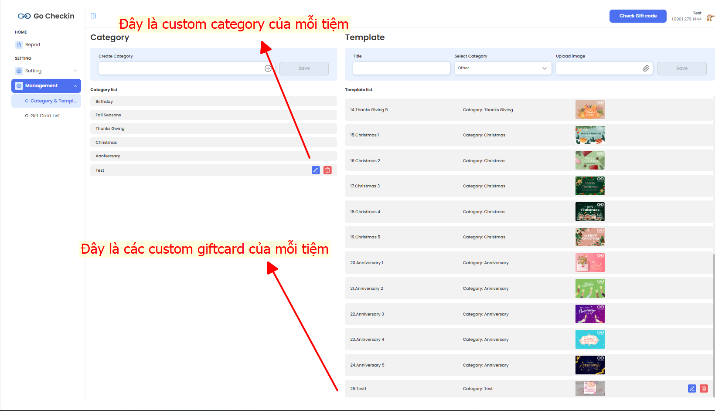Delete the Test category with trash icon

pyautogui.click(x=327, y=170)
